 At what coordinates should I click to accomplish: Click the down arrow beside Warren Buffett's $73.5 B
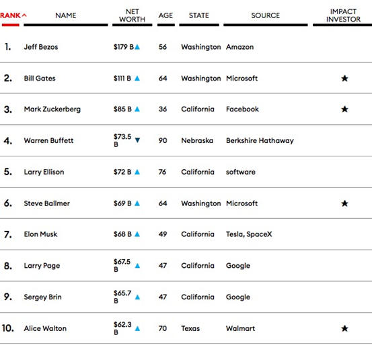pyautogui.click(x=137, y=140)
